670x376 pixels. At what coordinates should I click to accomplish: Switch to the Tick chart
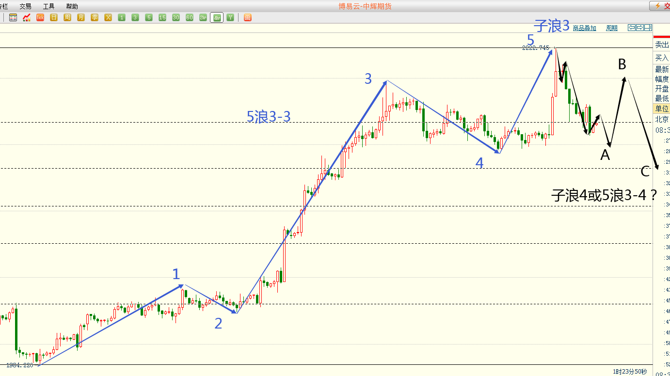coord(40,17)
